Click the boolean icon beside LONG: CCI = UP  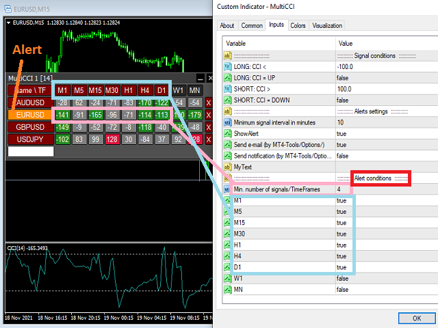(228, 78)
